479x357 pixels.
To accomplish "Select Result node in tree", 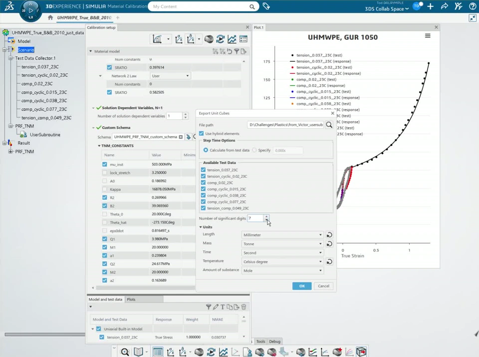I will (x=23, y=143).
